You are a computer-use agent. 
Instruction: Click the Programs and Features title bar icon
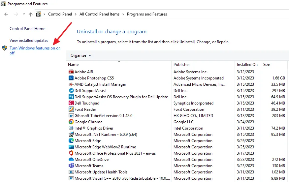[3, 4]
